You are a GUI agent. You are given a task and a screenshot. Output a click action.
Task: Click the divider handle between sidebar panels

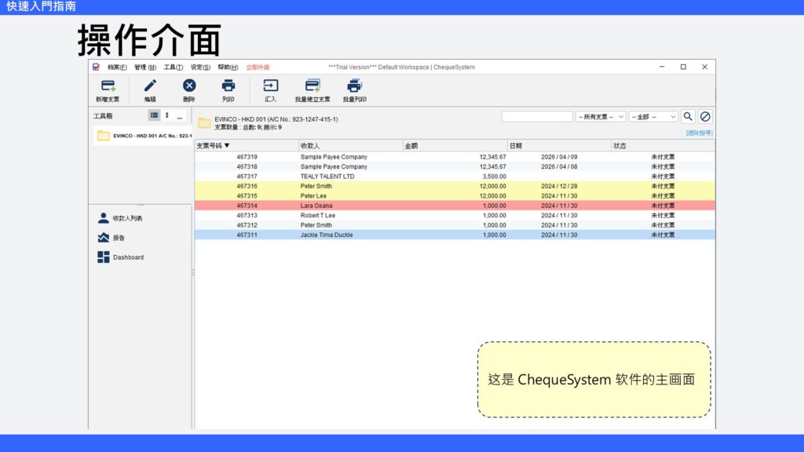point(140,205)
